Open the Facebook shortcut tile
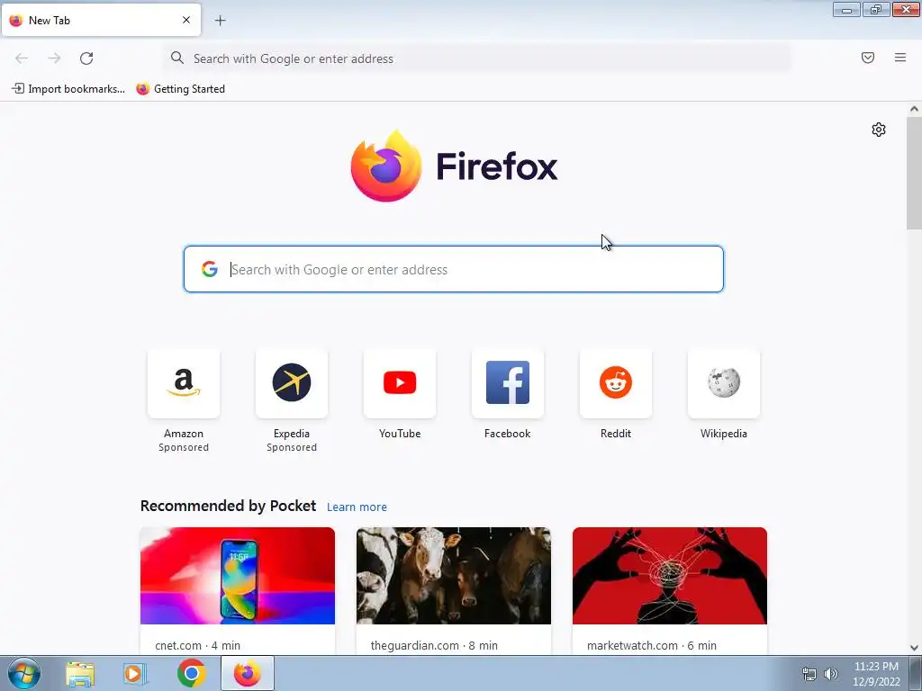 pyautogui.click(x=508, y=383)
